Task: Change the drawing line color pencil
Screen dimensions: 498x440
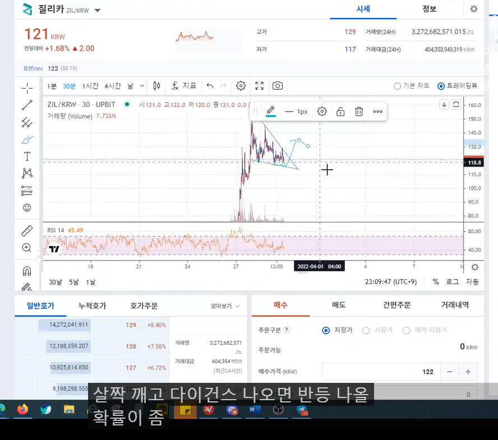Action: coord(271,112)
